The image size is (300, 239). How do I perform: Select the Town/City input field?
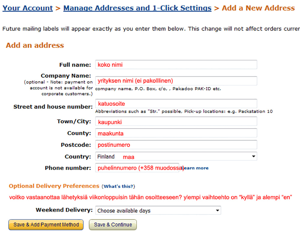[x=176, y=121]
